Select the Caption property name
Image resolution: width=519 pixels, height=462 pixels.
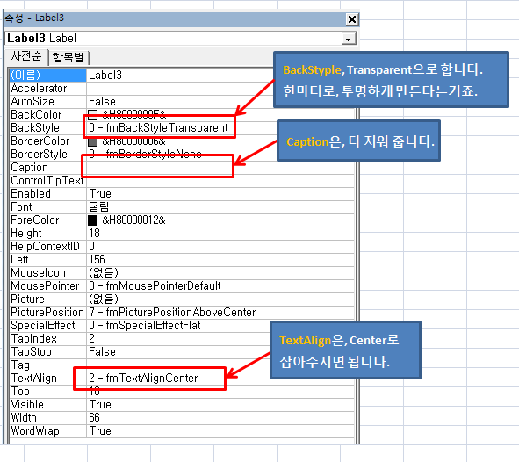click(30, 168)
